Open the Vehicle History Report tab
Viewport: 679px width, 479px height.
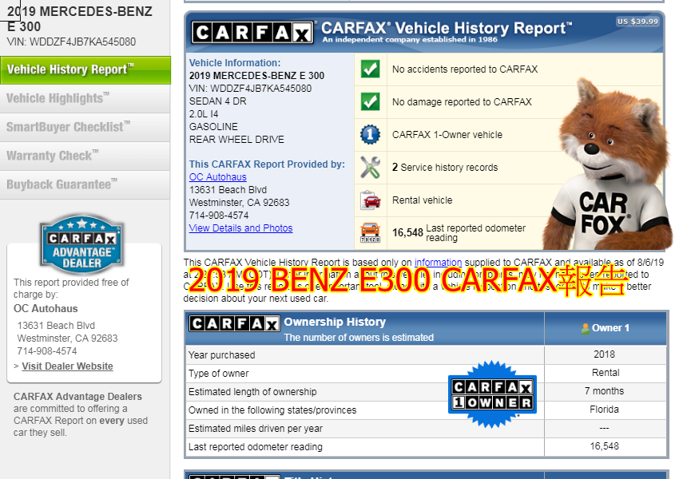point(85,69)
